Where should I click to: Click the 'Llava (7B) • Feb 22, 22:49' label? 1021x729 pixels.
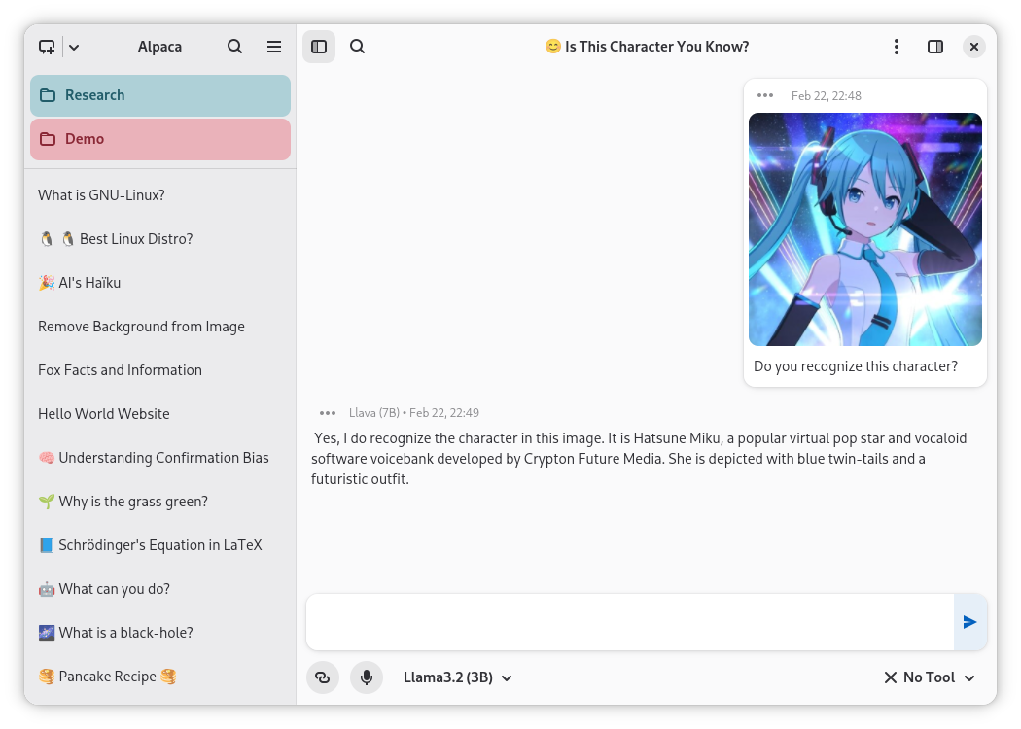click(414, 413)
